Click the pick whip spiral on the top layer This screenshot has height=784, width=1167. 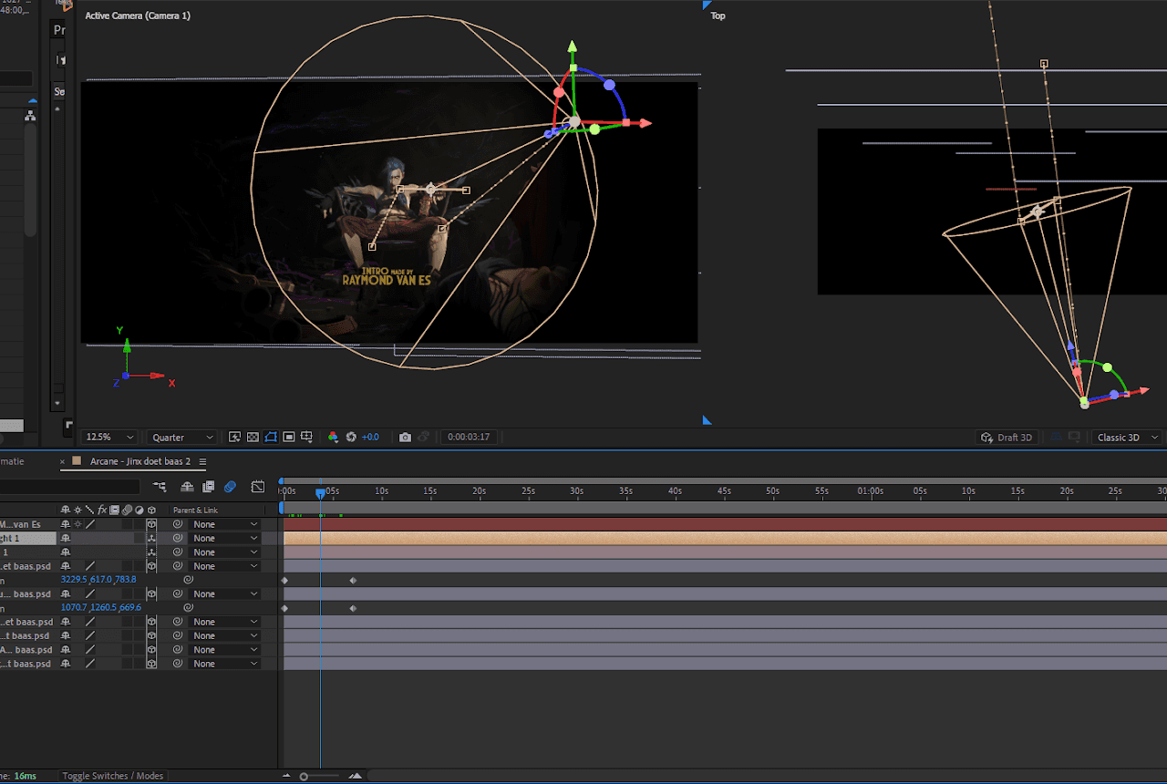click(x=178, y=523)
